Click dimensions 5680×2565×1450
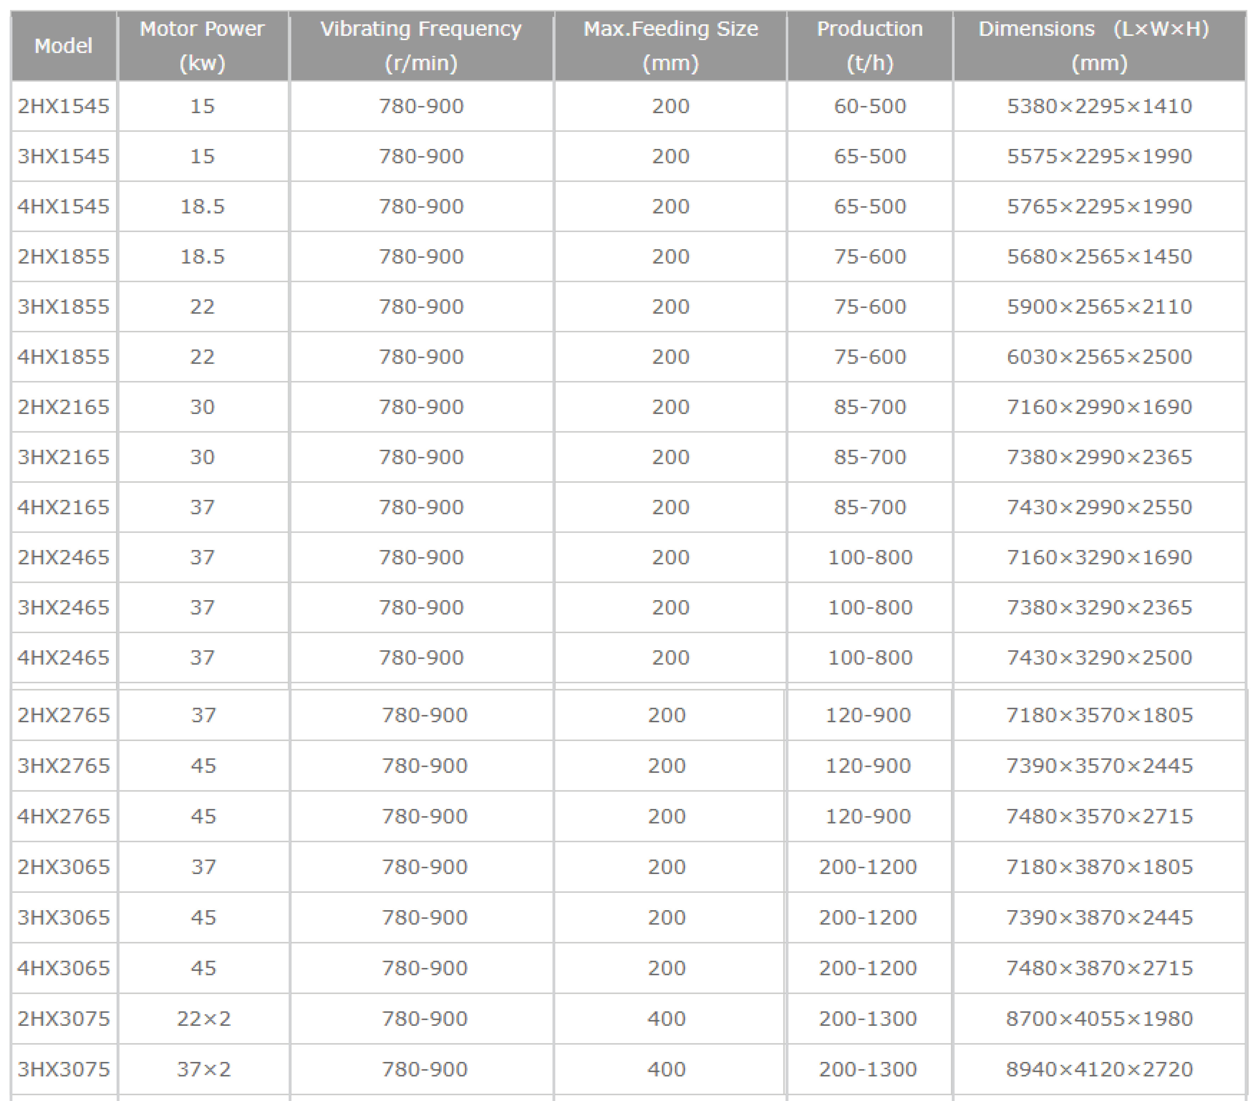The width and height of the screenshot is (1256, 1101). click(x=1099, y=256)
